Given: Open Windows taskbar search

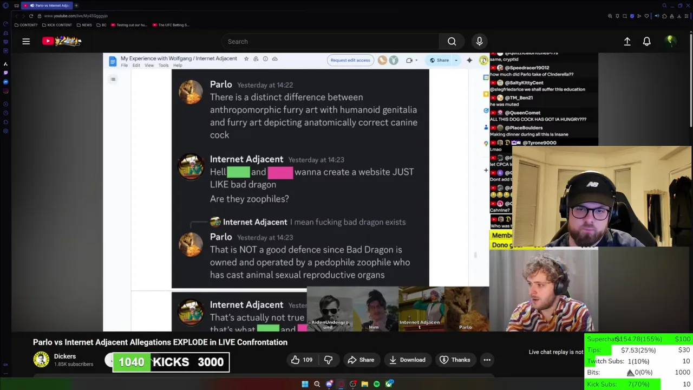Looking at the screenshot, I should [x=317, y=384].
